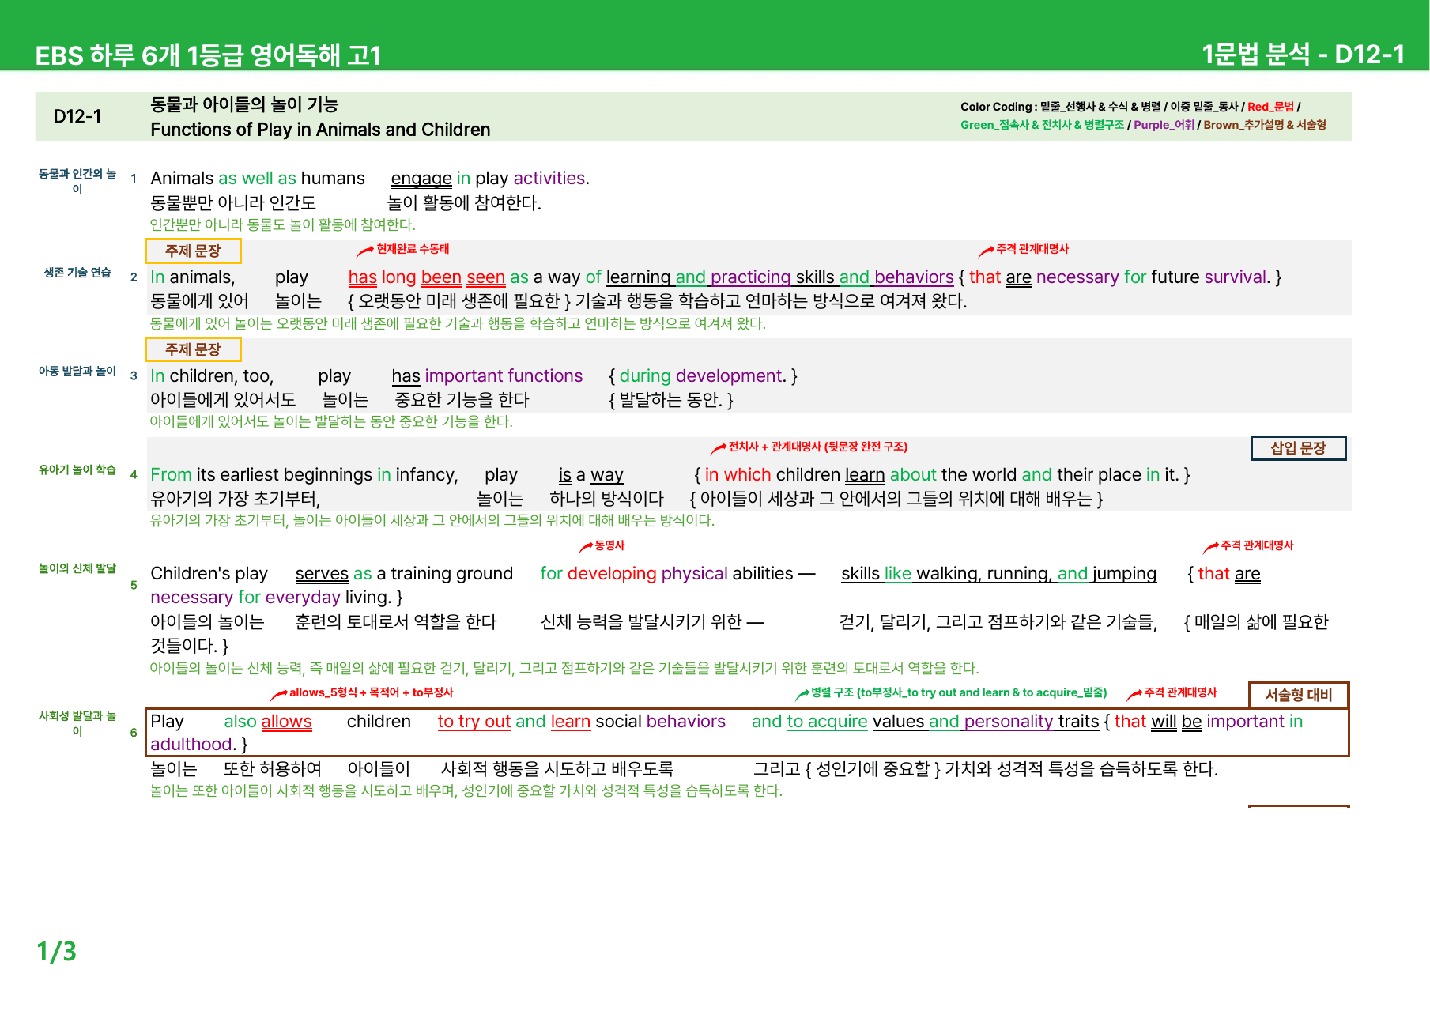The width and height of the screenshot is (1430, 1011).
Task: Click the underlined verb 'engage' in sentence 1
Action: point(421,179)
